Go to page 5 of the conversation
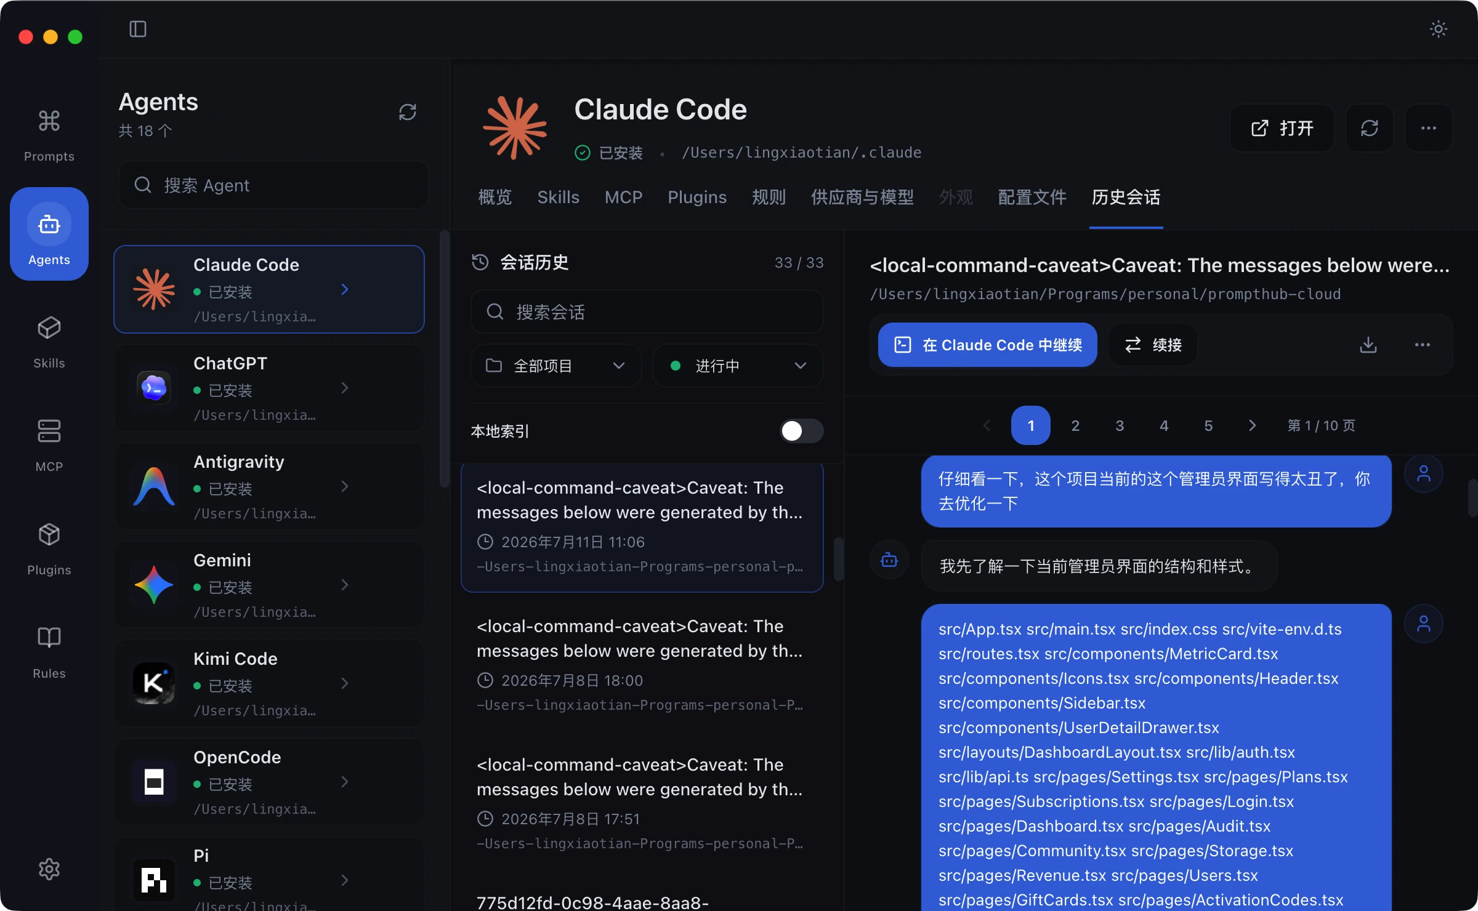The image size is (1478, 911). 1208,425
